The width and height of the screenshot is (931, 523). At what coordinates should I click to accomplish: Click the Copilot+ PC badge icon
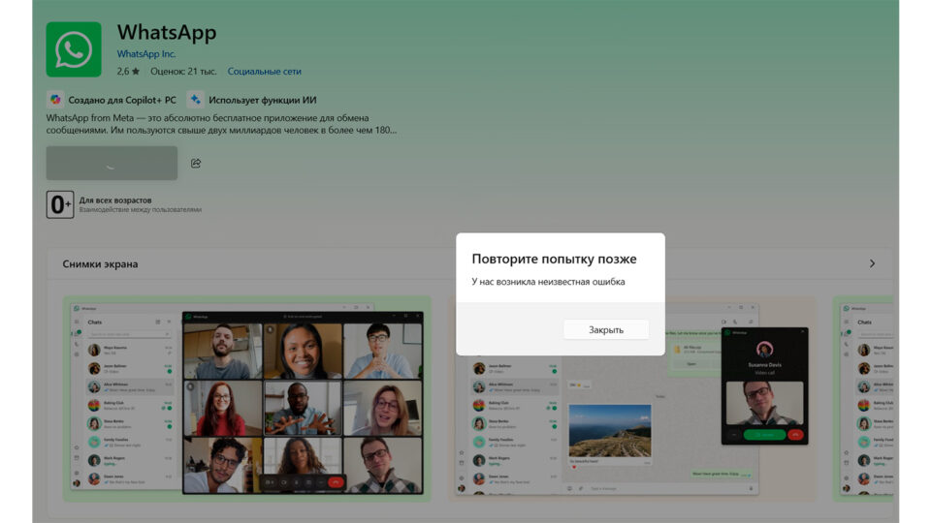click(55, 100)
